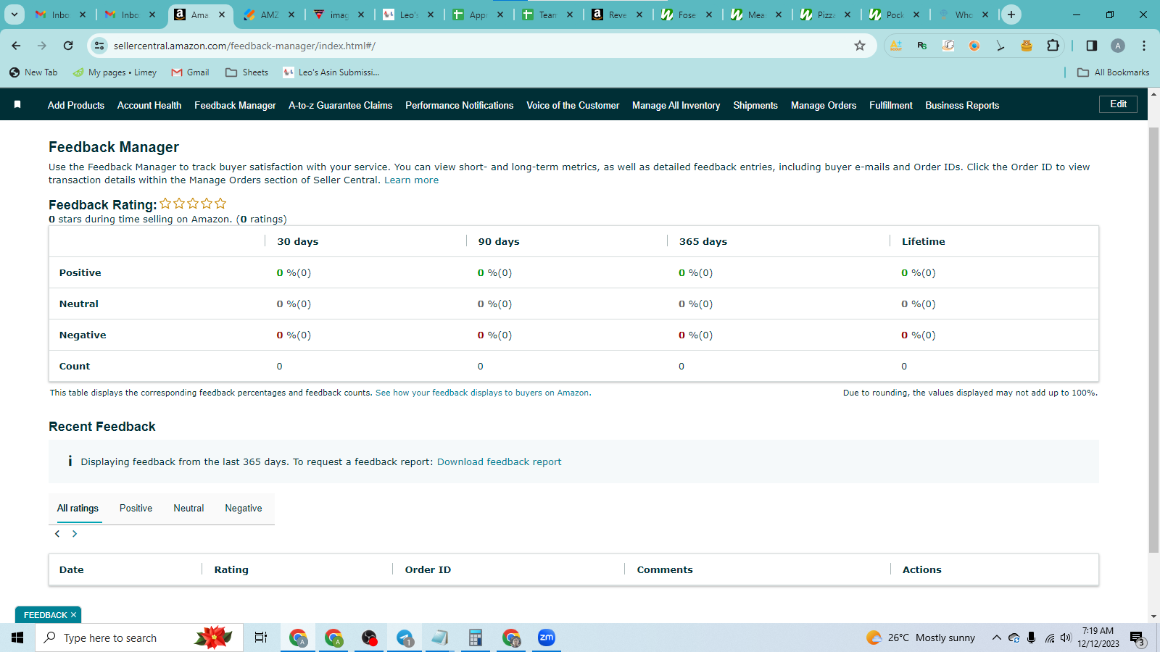Open Voice of the Customer

[x=573, y=105]
